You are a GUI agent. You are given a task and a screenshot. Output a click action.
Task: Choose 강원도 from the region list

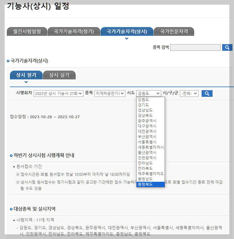[151, 100]
